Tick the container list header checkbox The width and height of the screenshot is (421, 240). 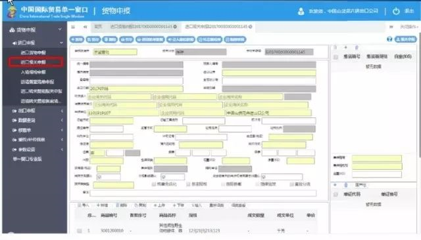click(335, 57)
